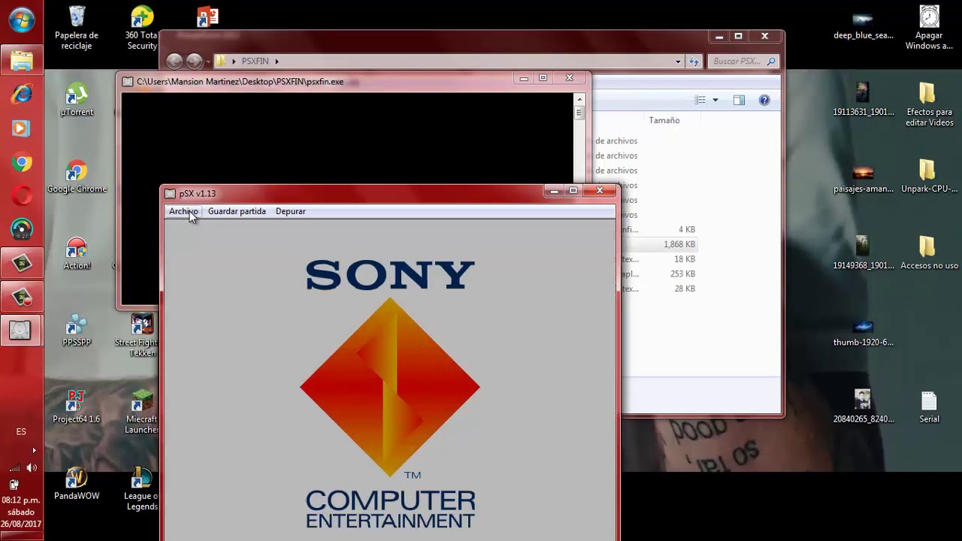Open Explorer help with question mark icon

(764, 100)
